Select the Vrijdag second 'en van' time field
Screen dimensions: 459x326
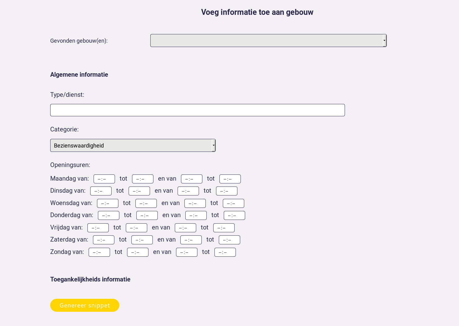coord(185,228)
